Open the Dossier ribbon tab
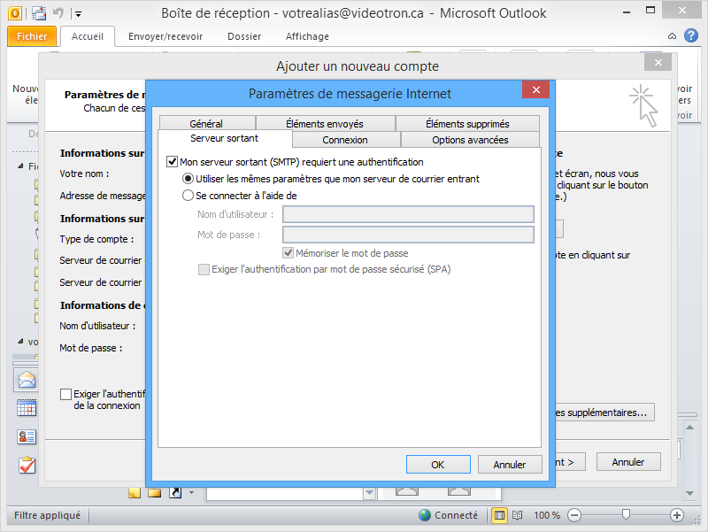The height and width of the screenshot is (532, 708). (244, 36)
